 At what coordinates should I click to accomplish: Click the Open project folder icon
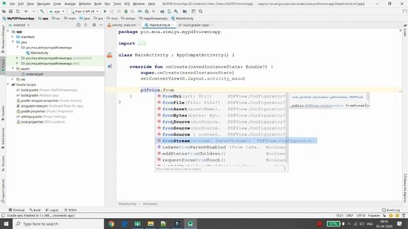[x=4, y=11]
